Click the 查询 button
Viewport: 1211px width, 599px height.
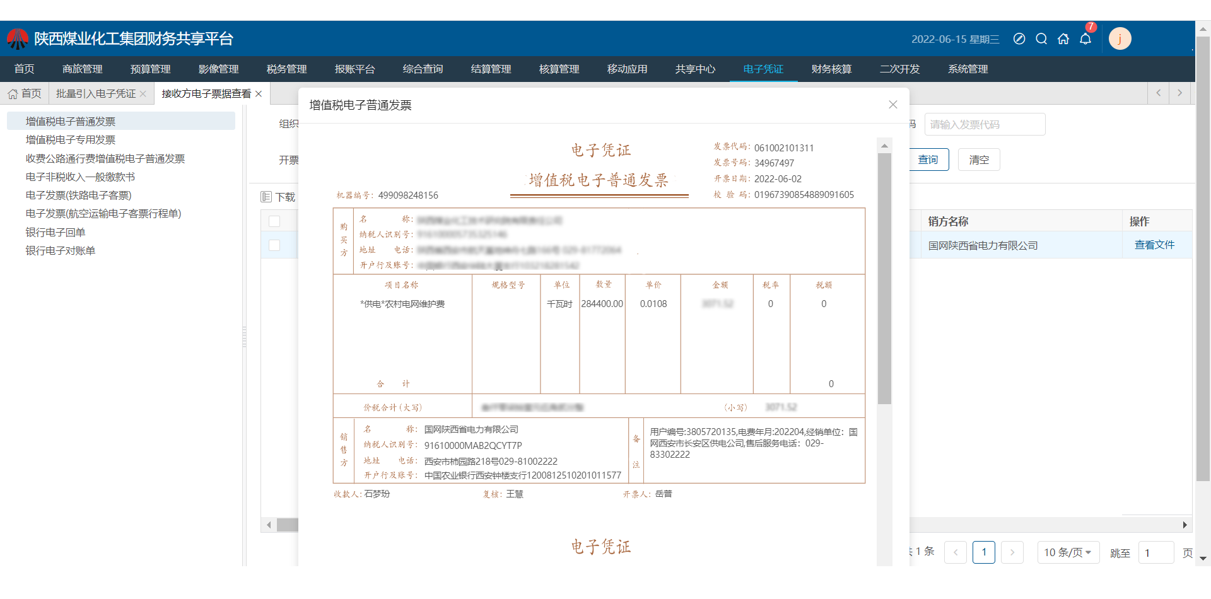[x=928, y=160]
